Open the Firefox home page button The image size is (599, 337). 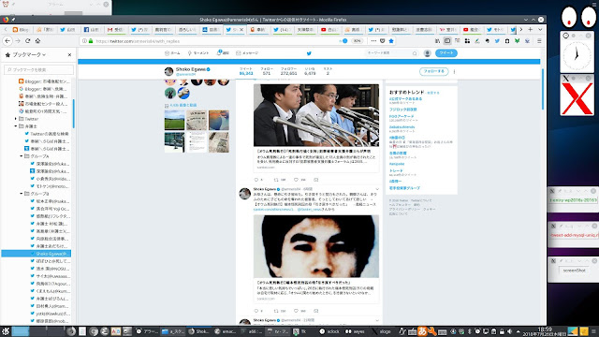pyautogui.click(x=37, y=41)
